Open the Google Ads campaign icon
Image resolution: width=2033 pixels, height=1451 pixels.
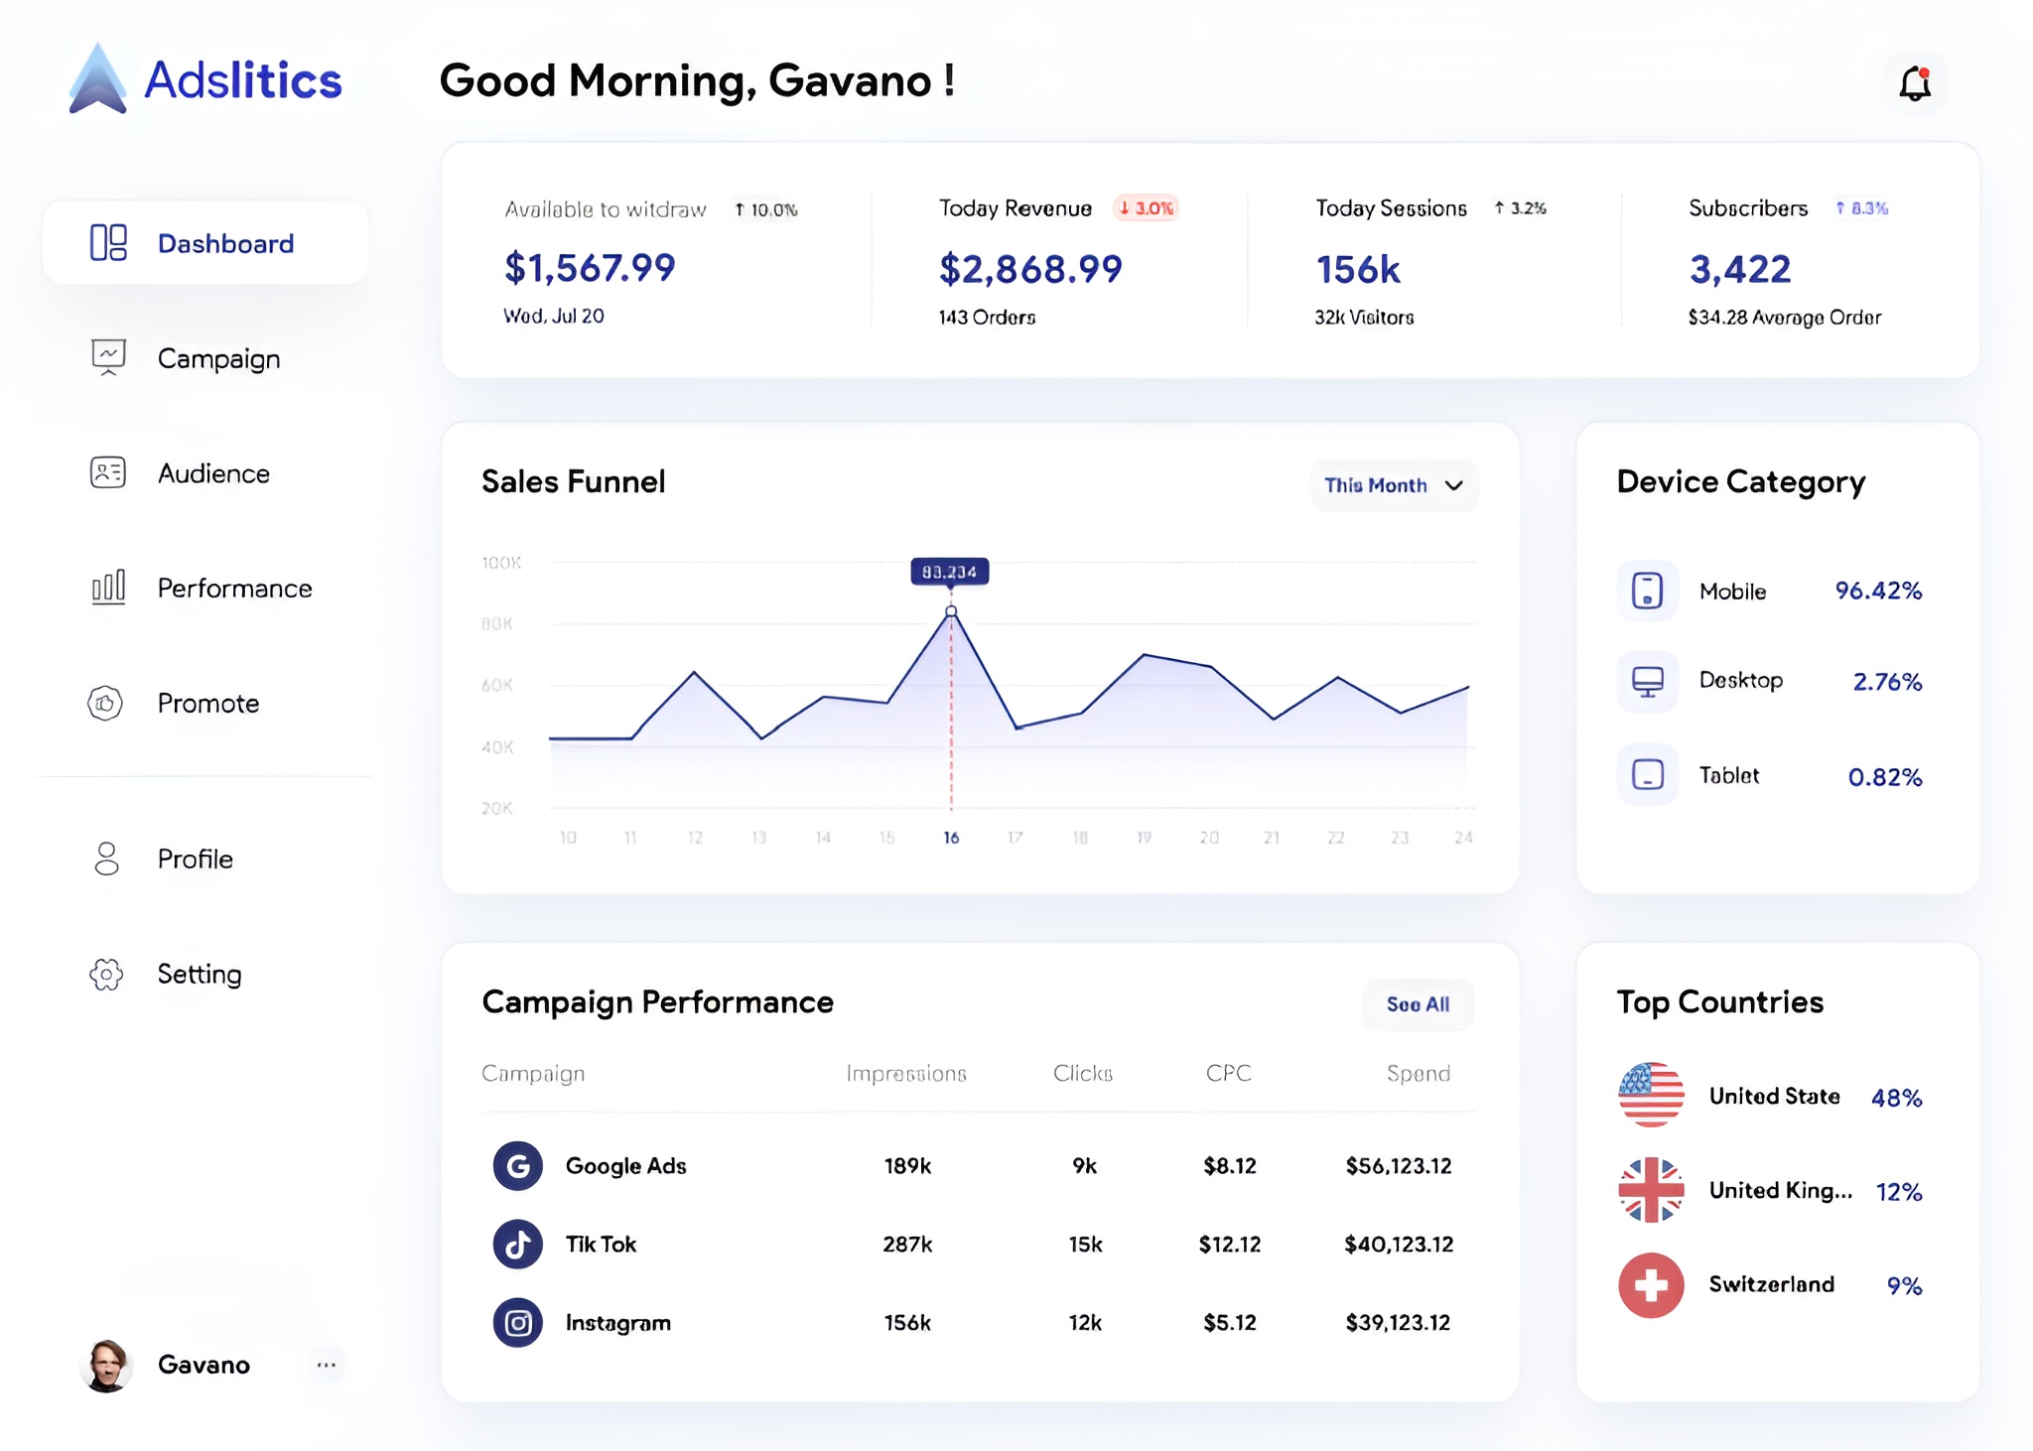pyautogui.click(x=517, y=1165)
